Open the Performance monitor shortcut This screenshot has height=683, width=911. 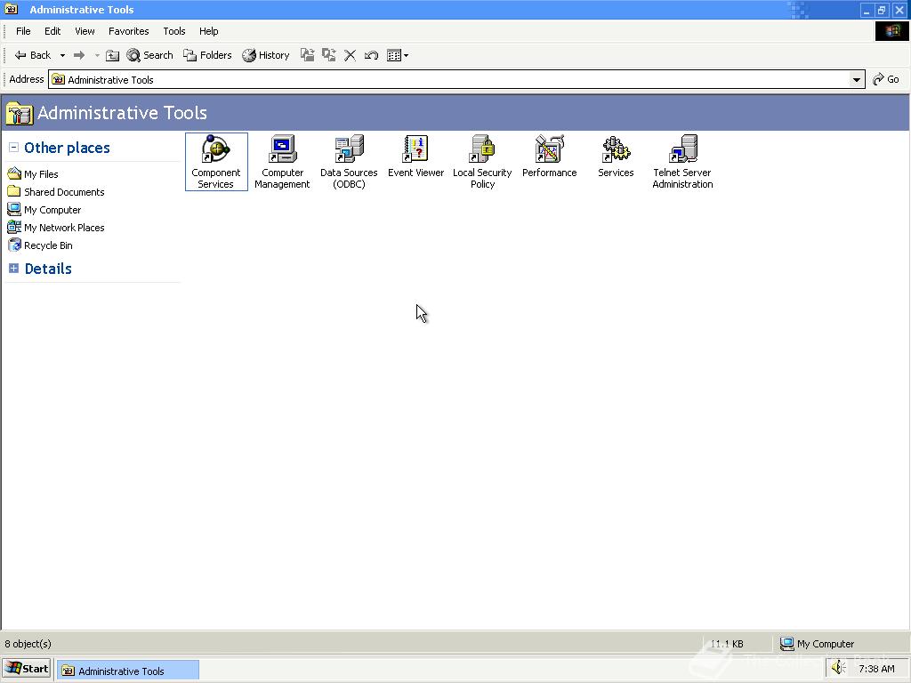click(x=549, y=156)
